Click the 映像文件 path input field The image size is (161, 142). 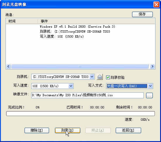(87, 95)
